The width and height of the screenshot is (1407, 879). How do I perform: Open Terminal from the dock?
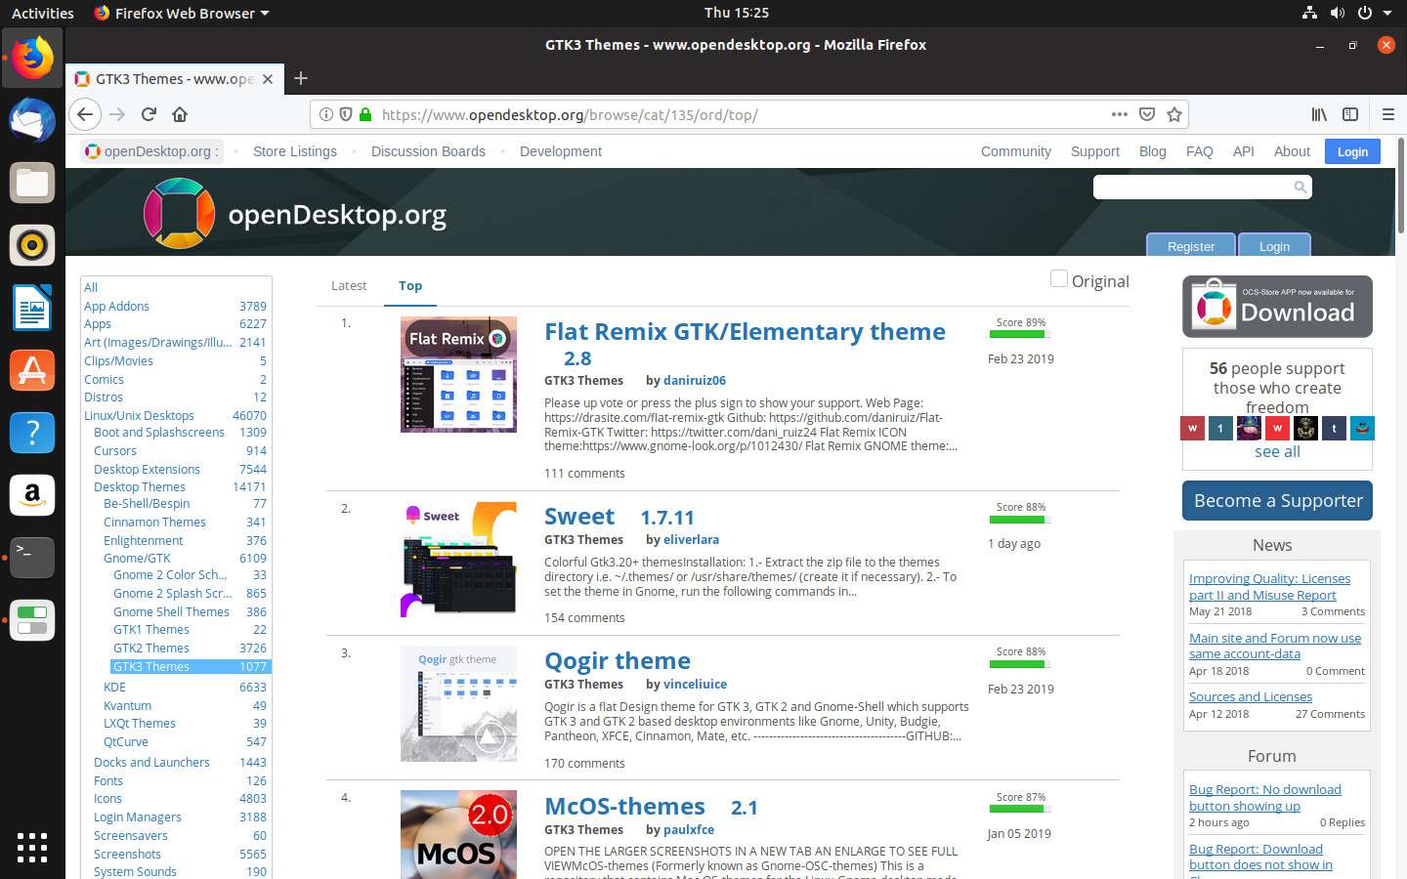click(x=32, y=557)
